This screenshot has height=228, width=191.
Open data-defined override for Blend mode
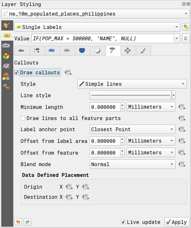pos(182,164)
